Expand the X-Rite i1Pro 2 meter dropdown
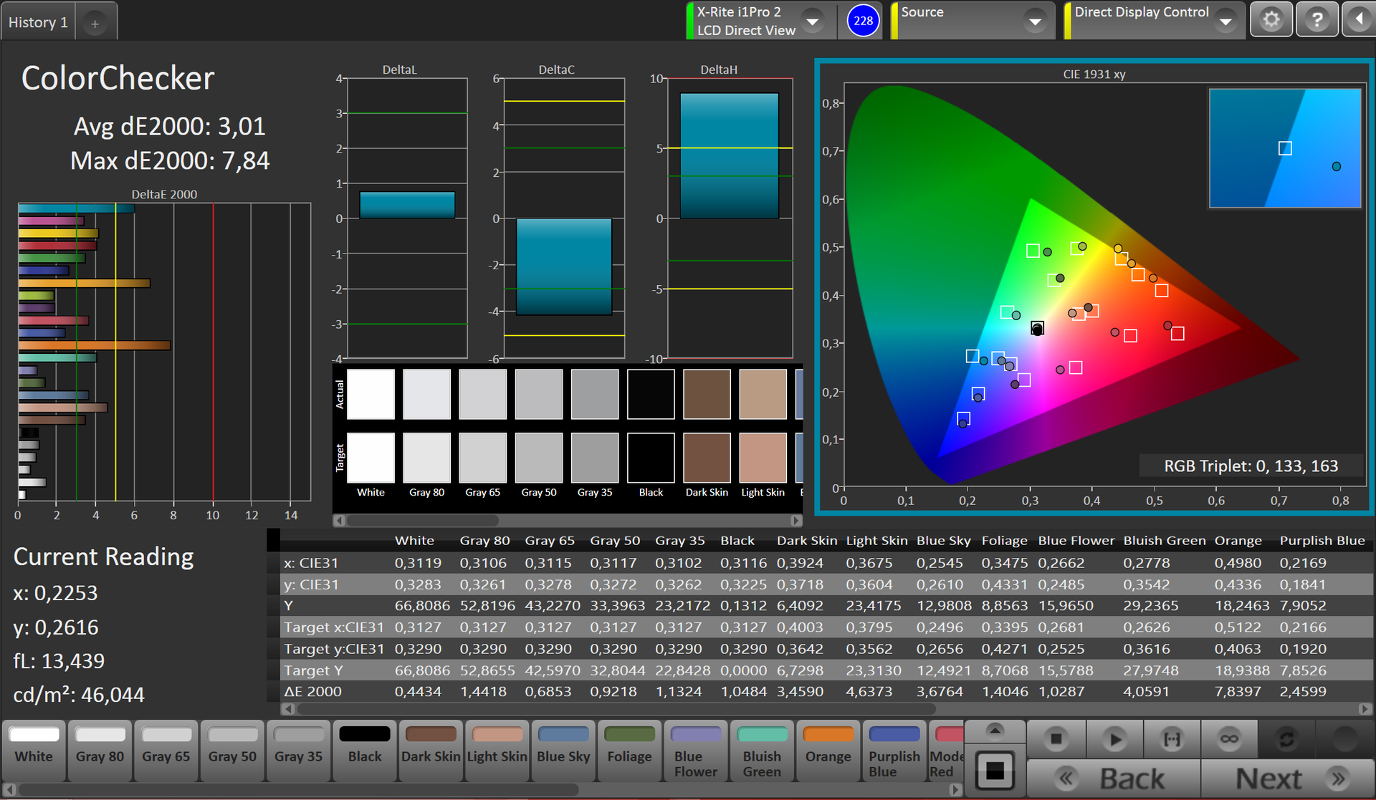 (x=813, y=21)
